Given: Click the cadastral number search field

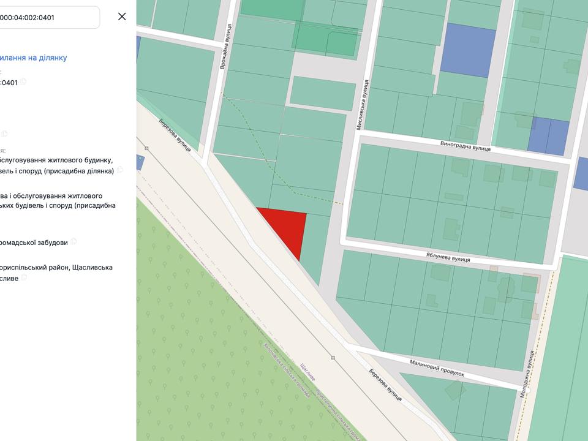Looking at the screenshot, I should tap(49, 17).
